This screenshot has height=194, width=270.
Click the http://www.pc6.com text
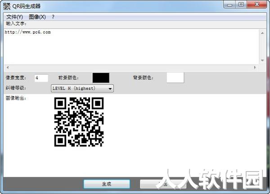(28, 32)
